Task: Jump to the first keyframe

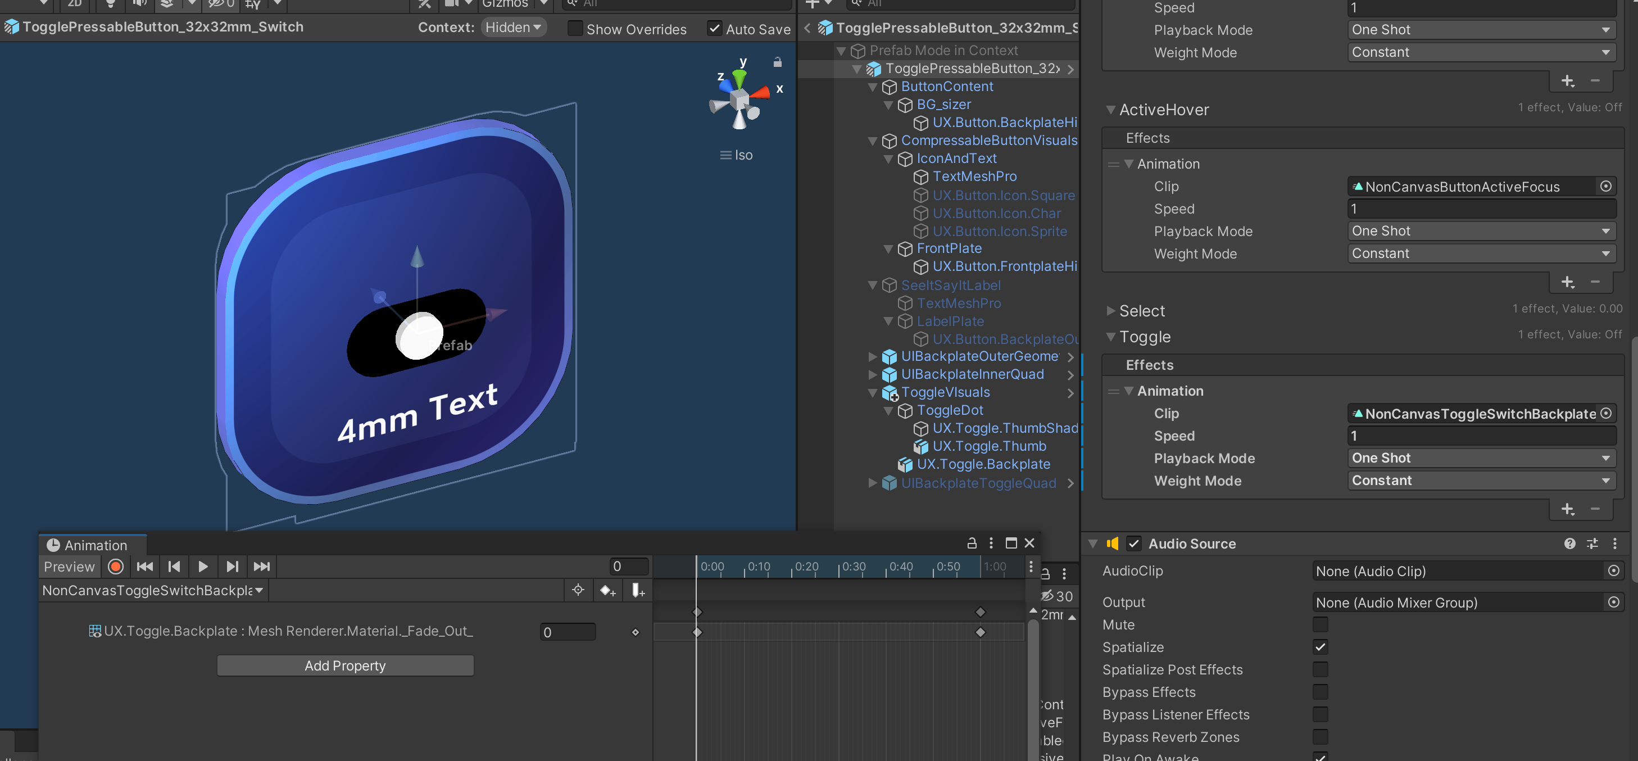Action: tap(144, 567)
